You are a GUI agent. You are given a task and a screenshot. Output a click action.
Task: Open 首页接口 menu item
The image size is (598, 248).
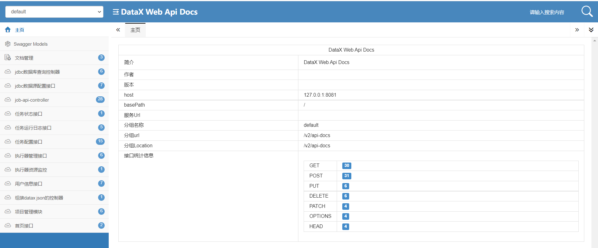(x=54, y=226)
